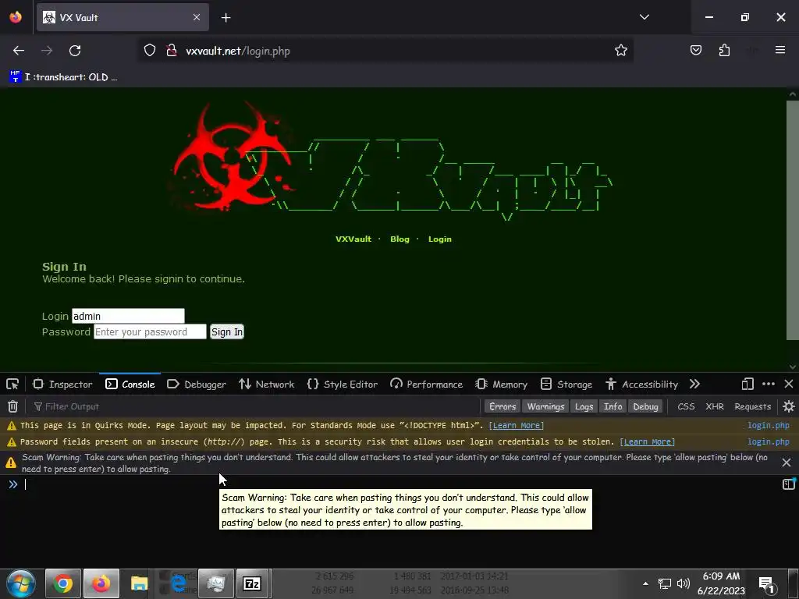
Task: Open the Extensions puzzle icon
Action: pos(724,51)
